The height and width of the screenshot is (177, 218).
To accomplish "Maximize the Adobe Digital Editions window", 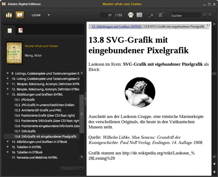I will [209, 4].
